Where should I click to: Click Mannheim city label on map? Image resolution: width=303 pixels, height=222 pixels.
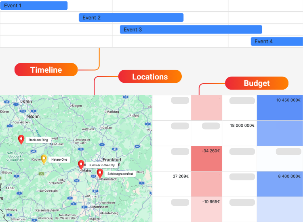(100, 207)
